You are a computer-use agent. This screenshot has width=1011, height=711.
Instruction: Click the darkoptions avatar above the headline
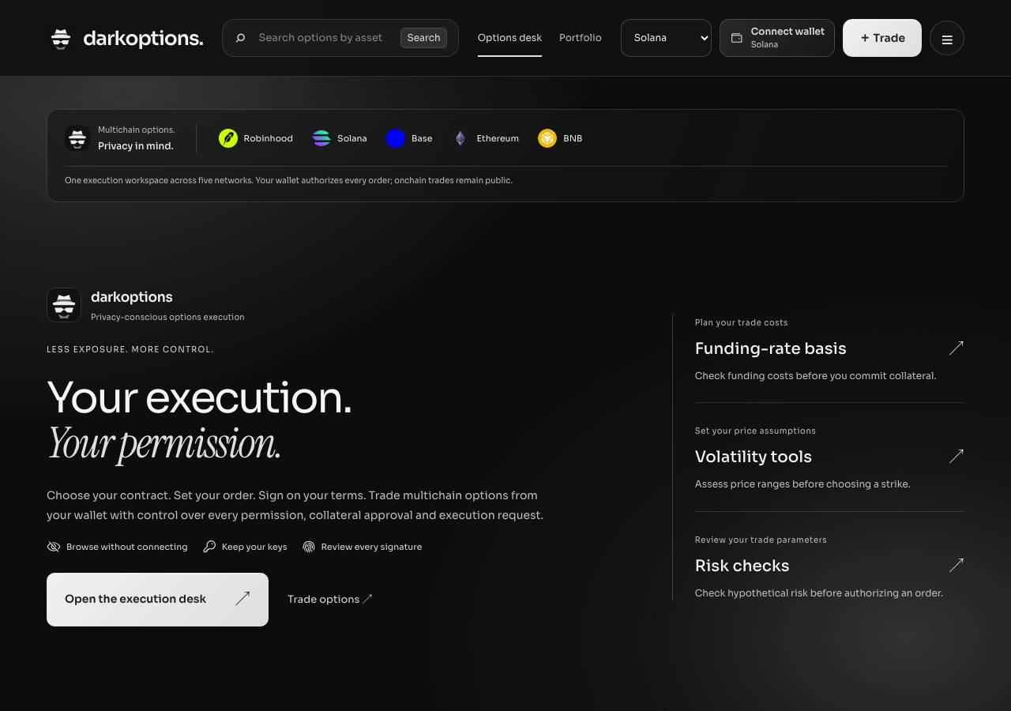pos(64,305)
